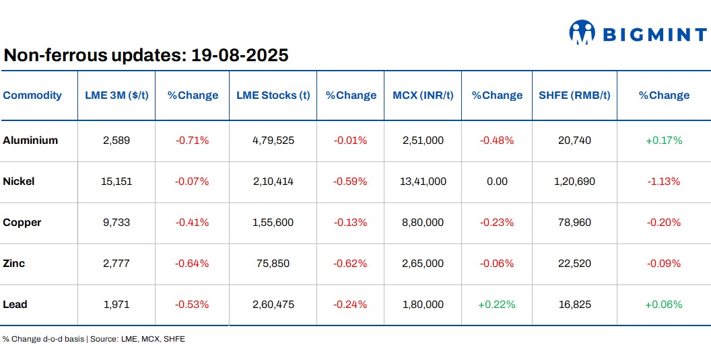Screen dimensions: 711x347
Task: Click Lead's green +0.22% MCX change
Action: (x=497, y=305)
